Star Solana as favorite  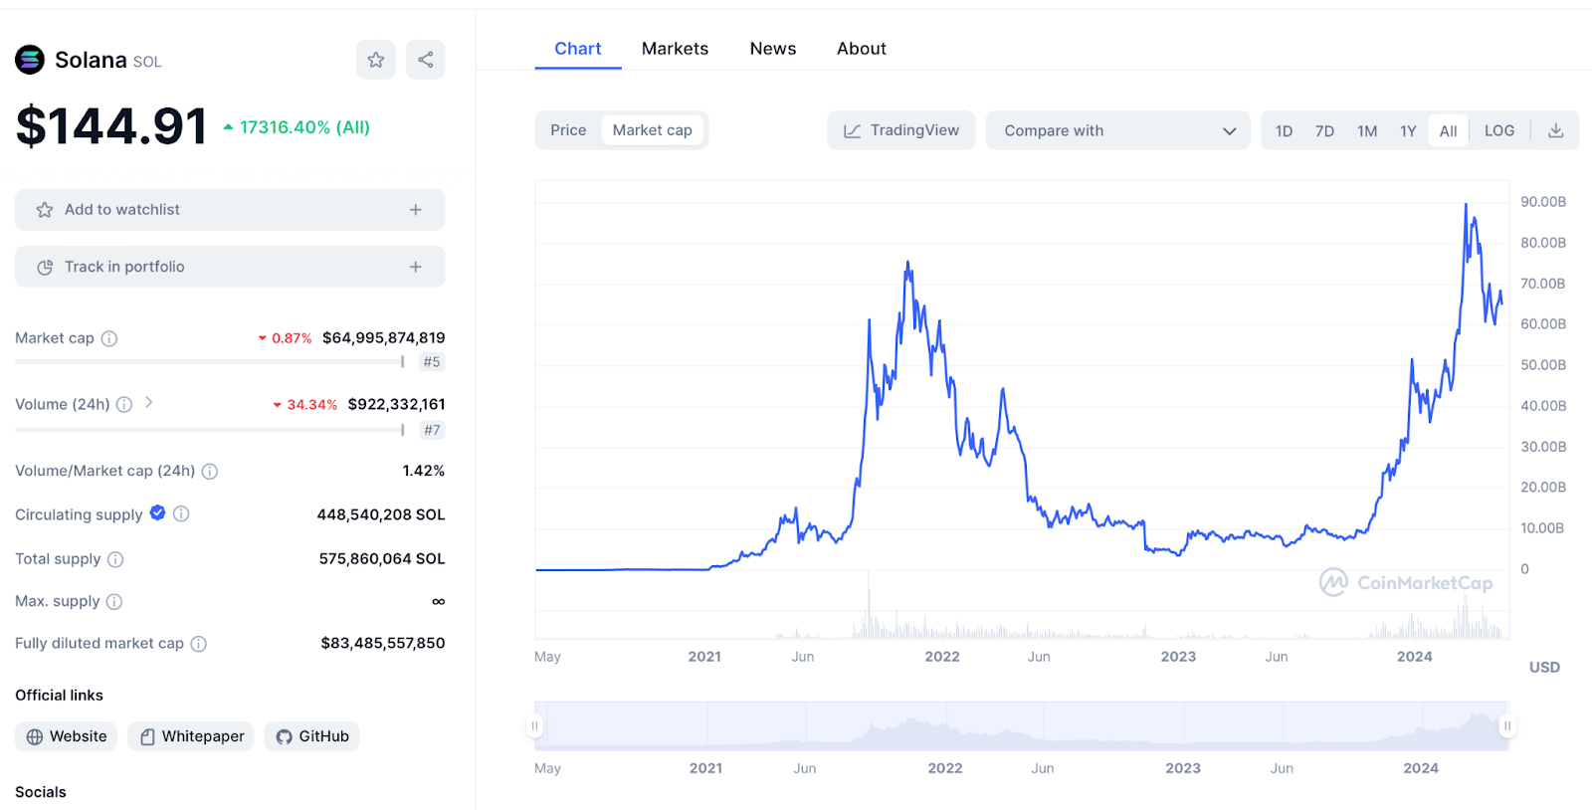tap(376, 60)
